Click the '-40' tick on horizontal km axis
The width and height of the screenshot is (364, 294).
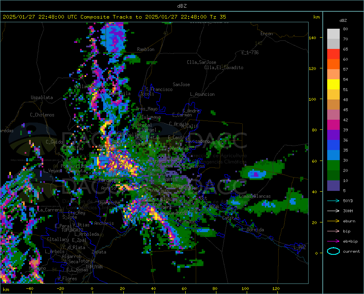click(30, 288)
